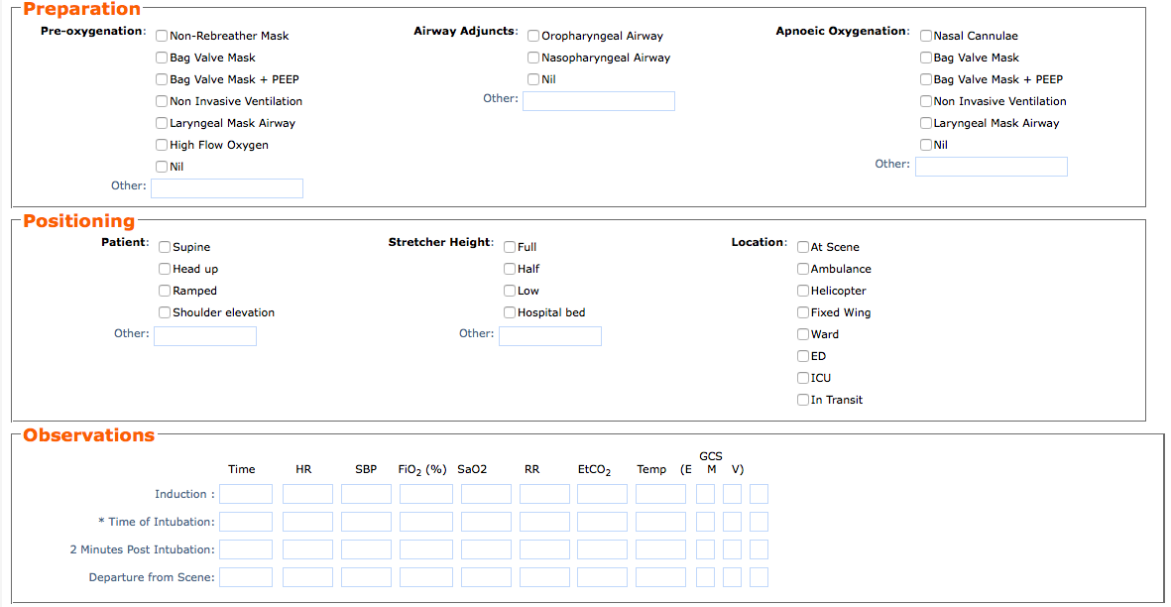Check Ramped patient position
The image size is (1171, 607).
[165, 291]
